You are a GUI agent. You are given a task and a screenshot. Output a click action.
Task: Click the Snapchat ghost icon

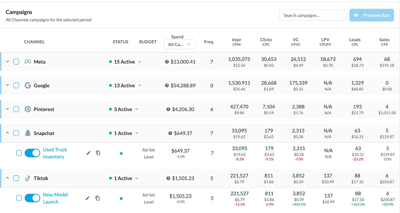point(28,133)
